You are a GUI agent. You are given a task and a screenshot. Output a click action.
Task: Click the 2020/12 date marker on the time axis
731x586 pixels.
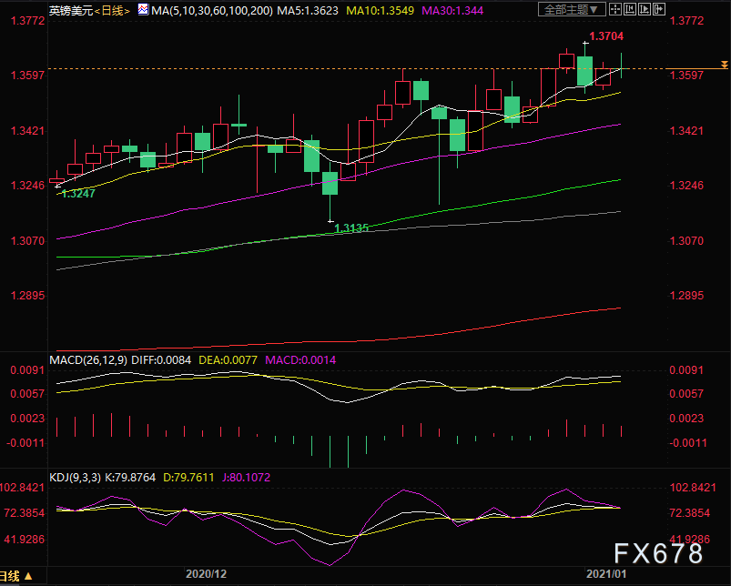pos(205,574)
